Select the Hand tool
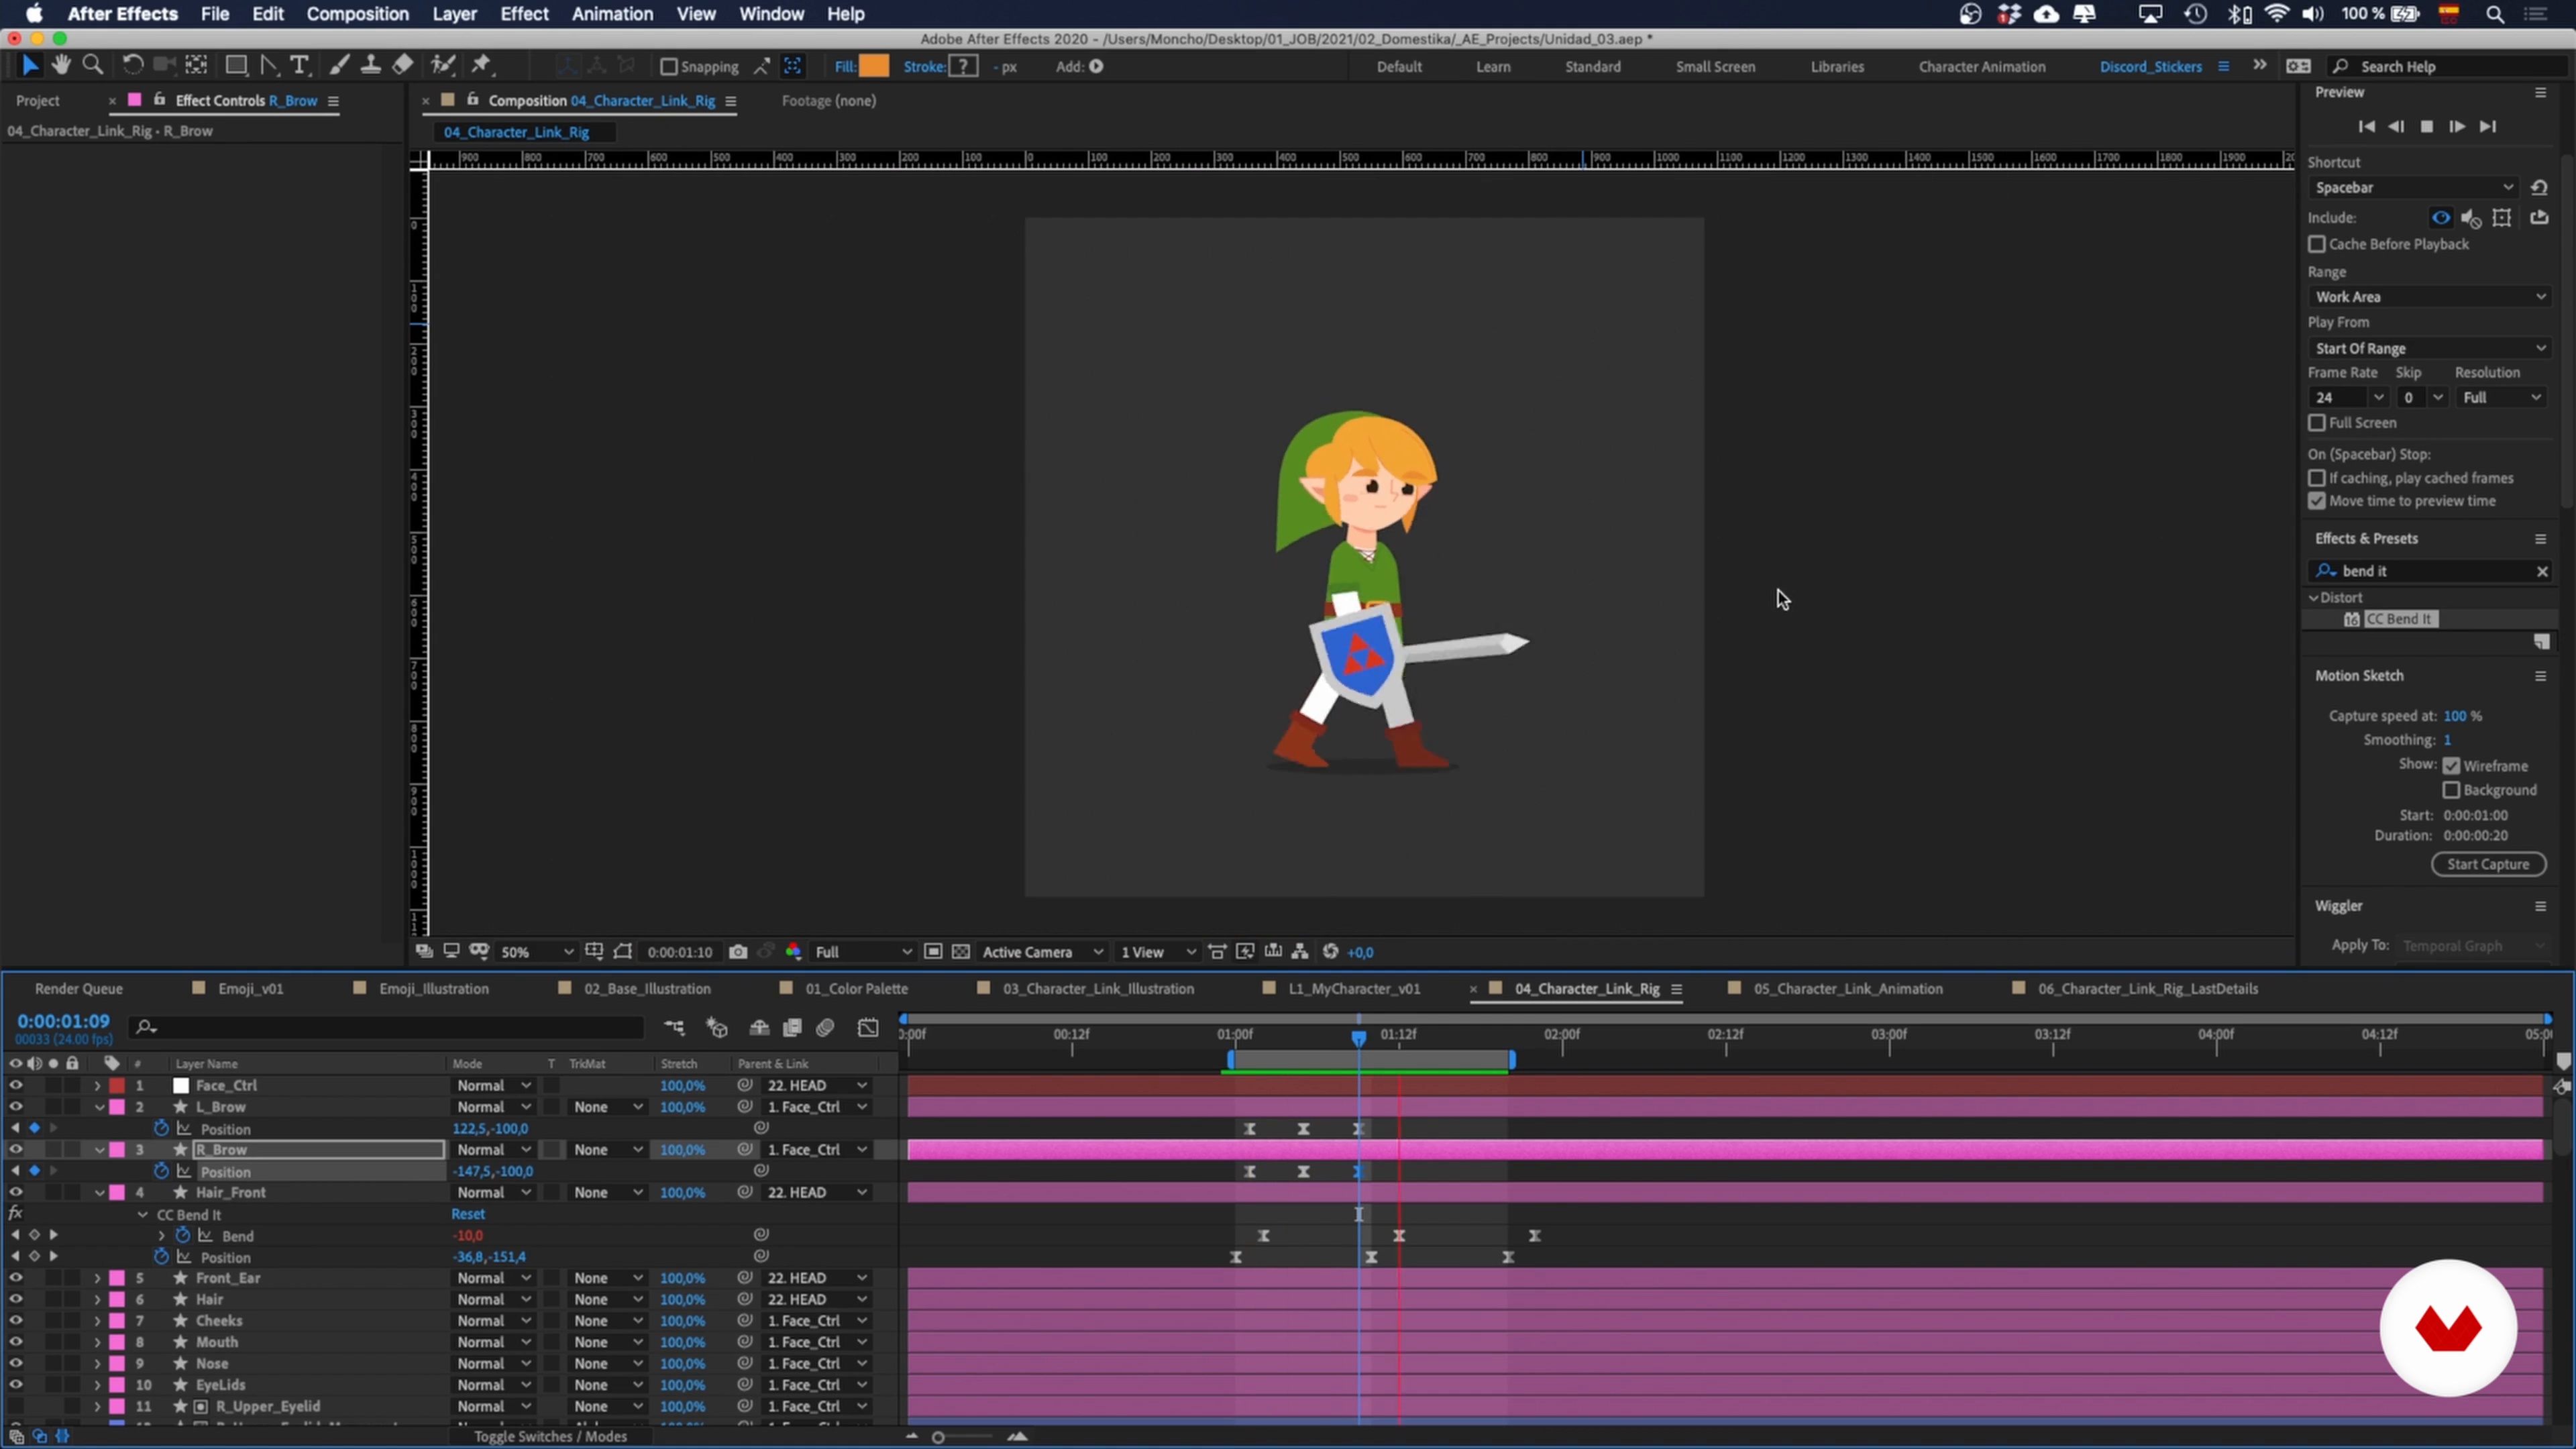 [61, 66]
